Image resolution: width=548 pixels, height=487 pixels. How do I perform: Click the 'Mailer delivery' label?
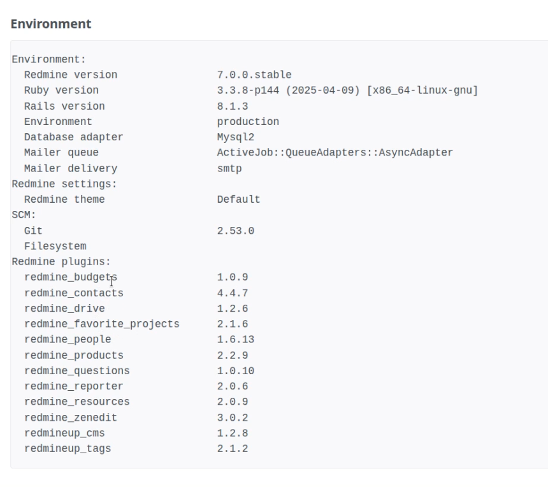[71, 168]
